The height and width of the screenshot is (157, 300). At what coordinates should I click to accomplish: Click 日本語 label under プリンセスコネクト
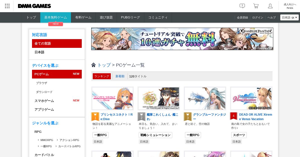click(x=98, y=142)
